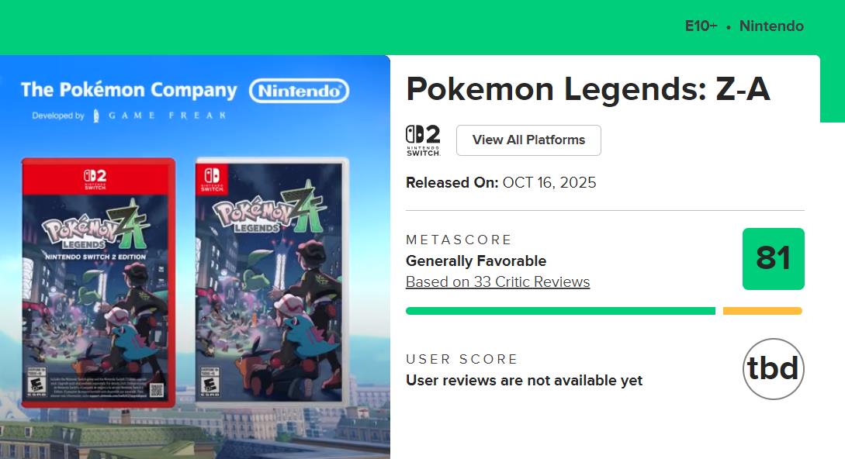The height and width of the screenshot is (459, 845).
Task: Click the yellow mixed reviews bar segment
Action: click(762, 311)
